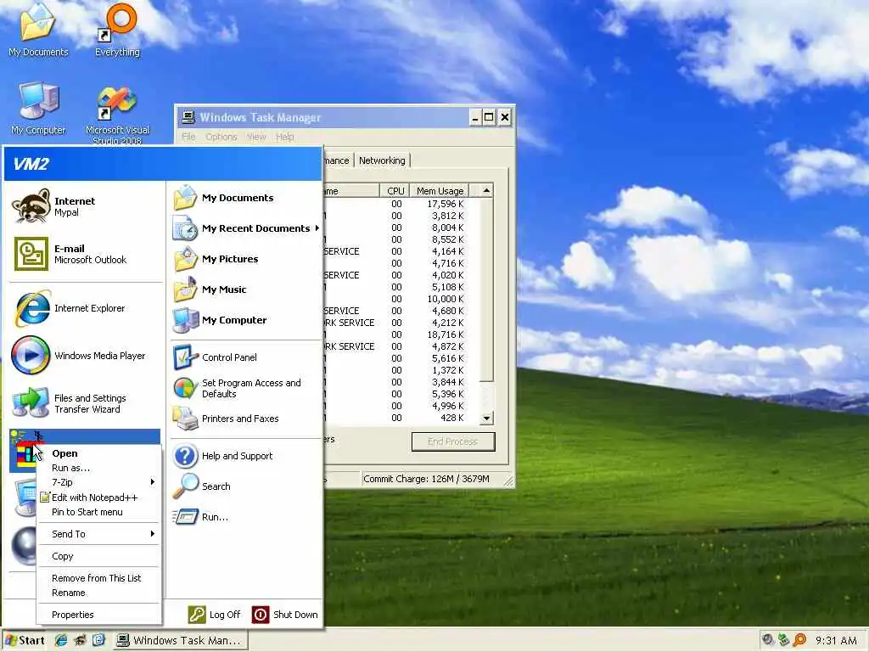Open Microsoft Visual Studio 2008 desktop shortcut
869x652 pixels.
117,115
